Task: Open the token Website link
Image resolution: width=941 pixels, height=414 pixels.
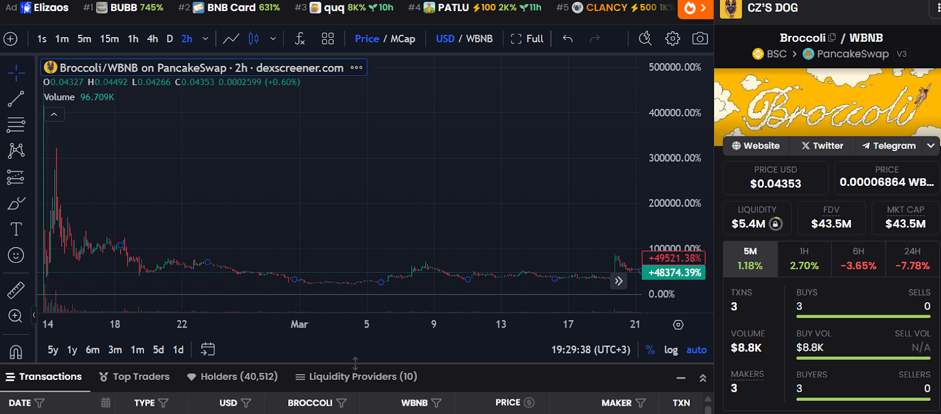Action: coord(756,145)
